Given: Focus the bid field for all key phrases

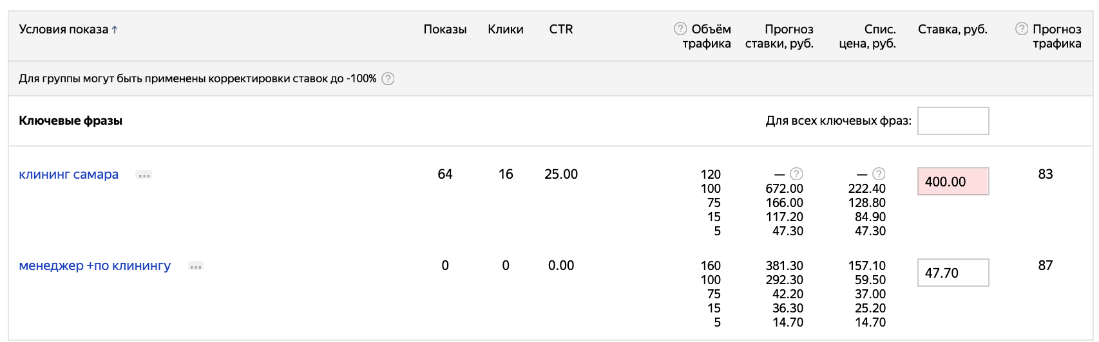Looking at the screenshot, I should click(x=953, y=121).
